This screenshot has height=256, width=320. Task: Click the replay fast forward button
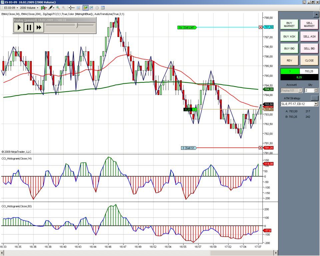point(39,28)
